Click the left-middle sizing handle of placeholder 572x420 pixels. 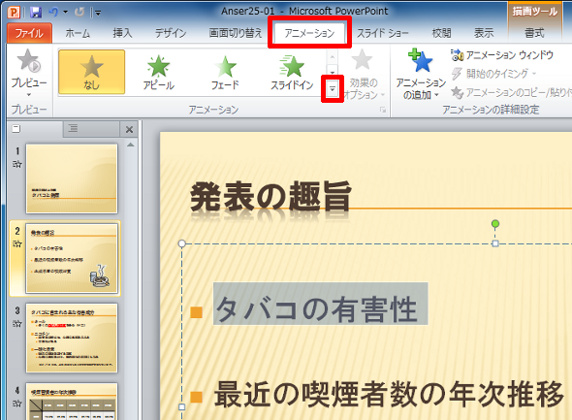181,406
